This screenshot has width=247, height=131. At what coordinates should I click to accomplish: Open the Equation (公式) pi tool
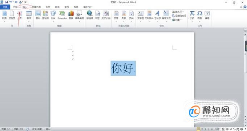192,16
